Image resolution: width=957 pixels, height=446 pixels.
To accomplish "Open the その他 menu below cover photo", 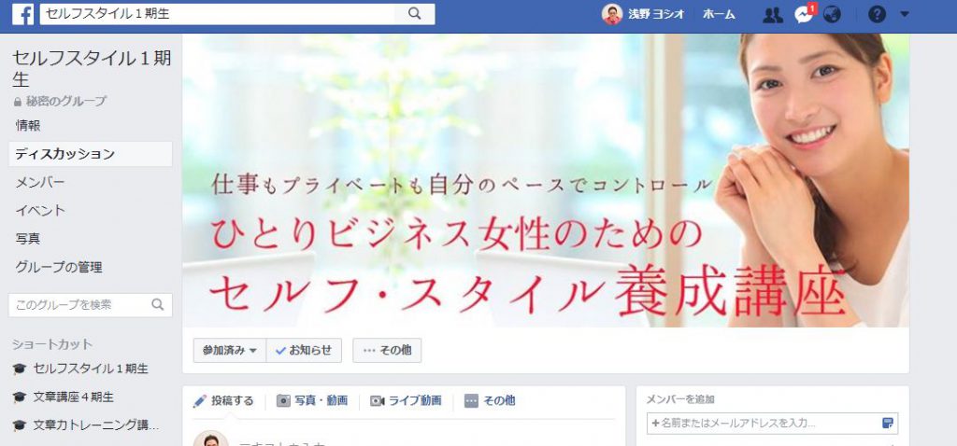I will pos(387,350).
